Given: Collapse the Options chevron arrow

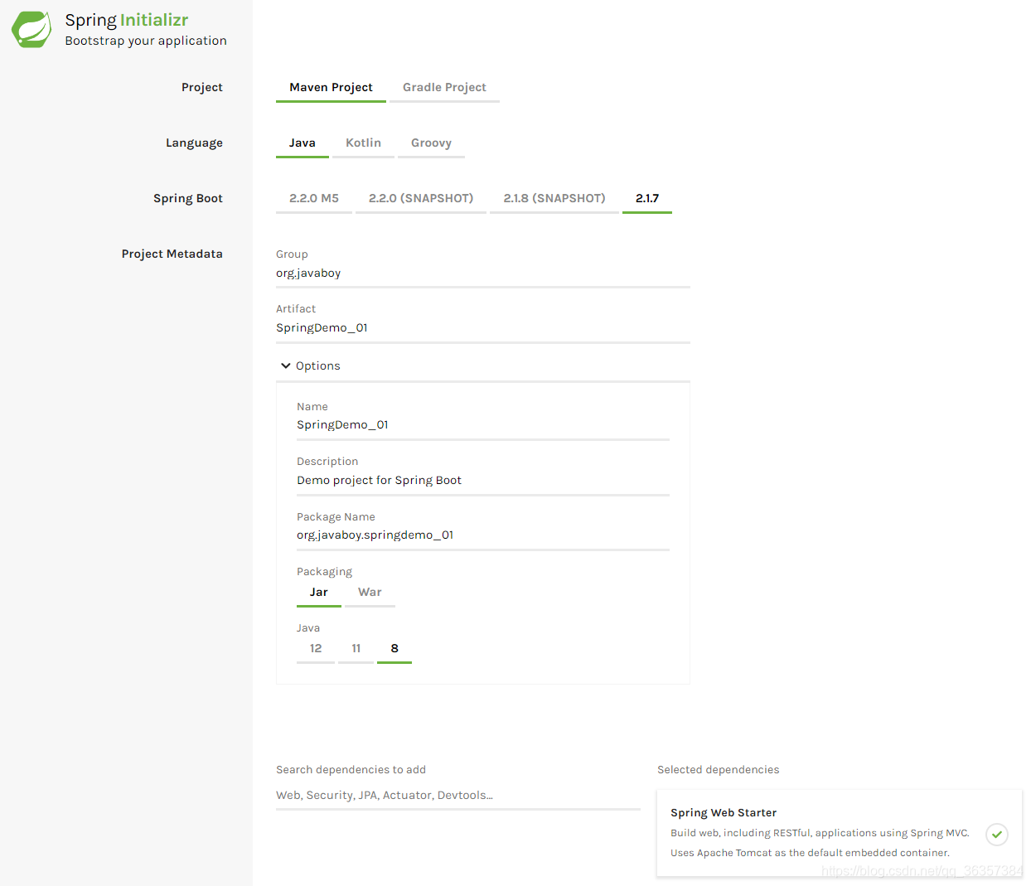Looking at the screenshot, I should click(286, 366).
